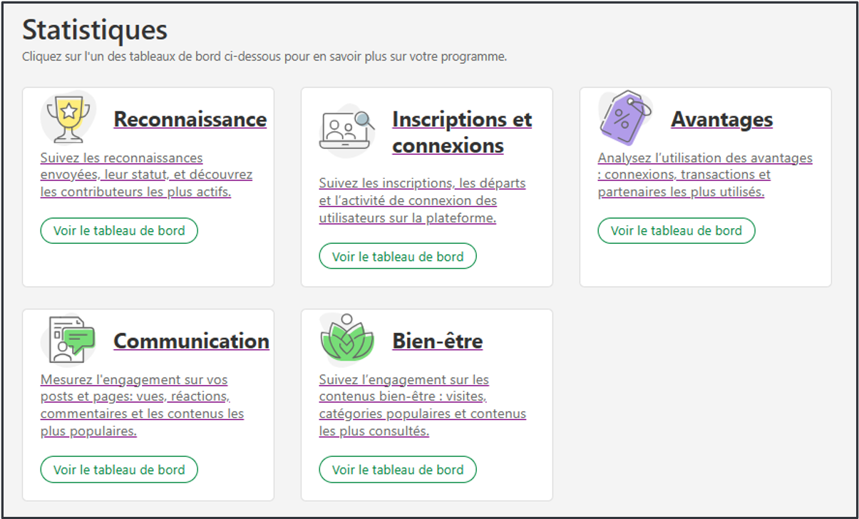Image resolution: width=859 pixels, height=519 pixels.
Task: Click Voir le tableau de bord under Inscriptions
Action: coord(398,257)
